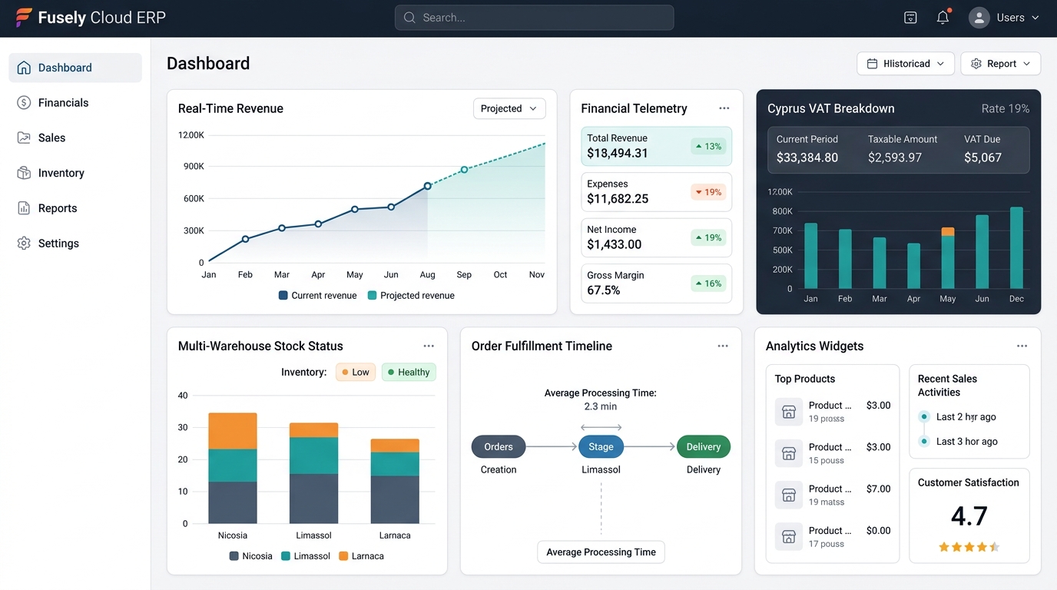Go to Financials in sidebar
This screenshot has height=590, width=1057.
tap(75, 103)
